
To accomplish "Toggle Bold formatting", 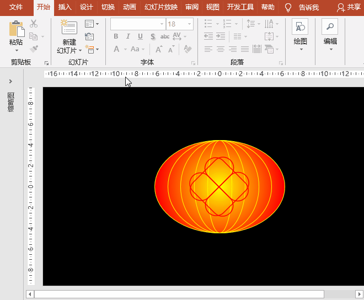I will coord(116,36).
